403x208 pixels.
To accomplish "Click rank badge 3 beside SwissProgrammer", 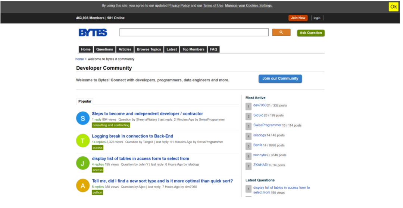I will coord(248,126).
